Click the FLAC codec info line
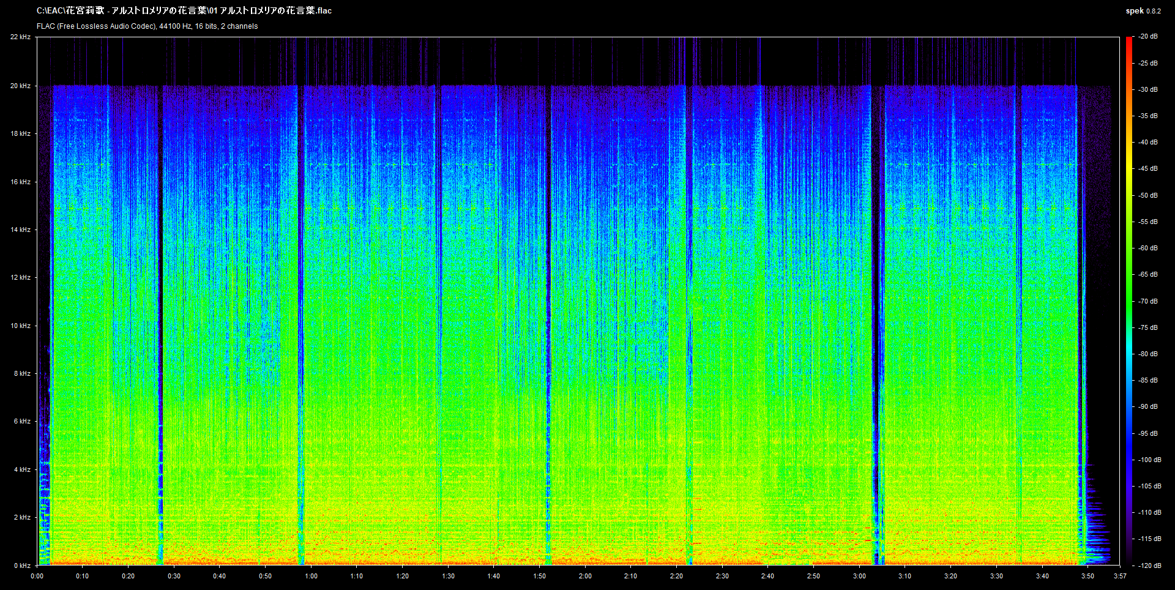Image resolution: width=1175 pixels, height=590 pixels. [x=147, y=26]
